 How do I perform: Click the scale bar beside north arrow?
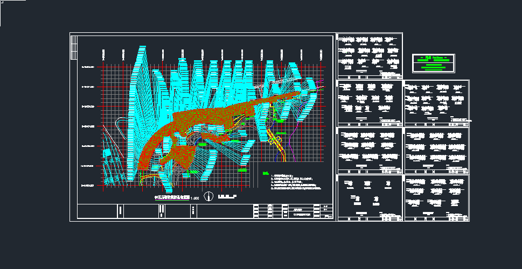click(228, 197)
